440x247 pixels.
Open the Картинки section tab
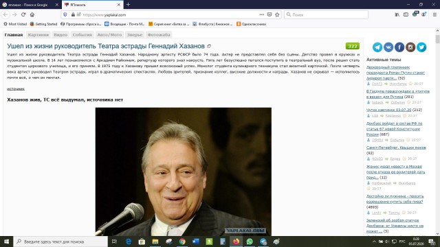coord(38,35)
